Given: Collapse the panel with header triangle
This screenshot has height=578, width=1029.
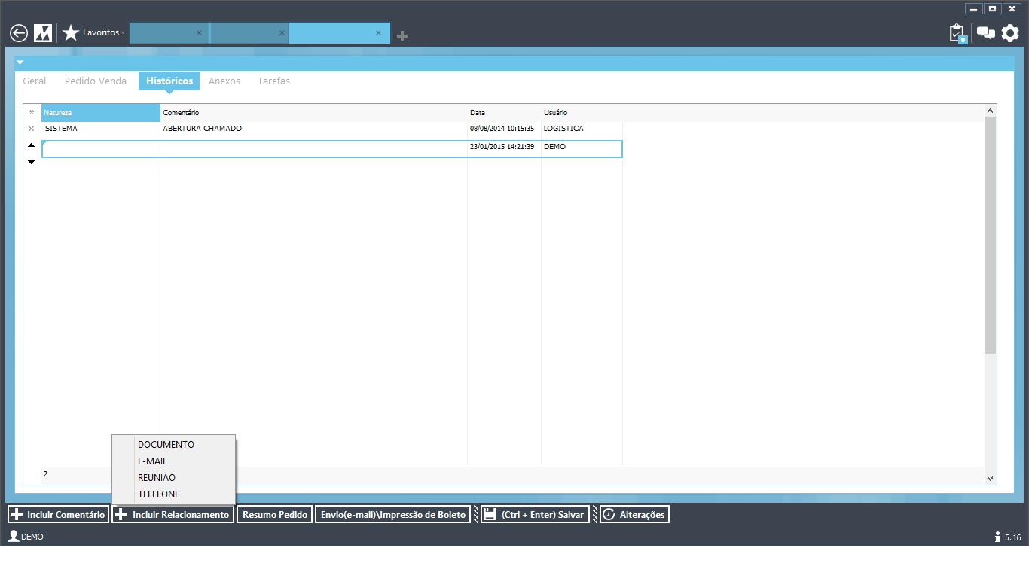Looking at the screenshot, I should [20, 62].
